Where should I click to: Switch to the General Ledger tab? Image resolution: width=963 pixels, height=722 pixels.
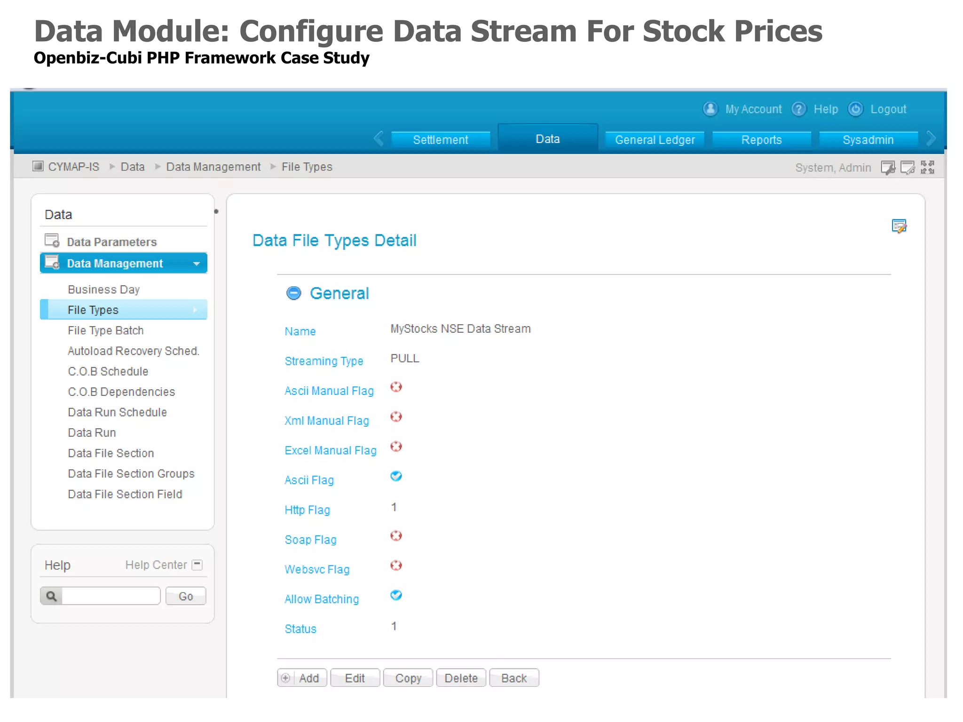[x=655, y=140]
